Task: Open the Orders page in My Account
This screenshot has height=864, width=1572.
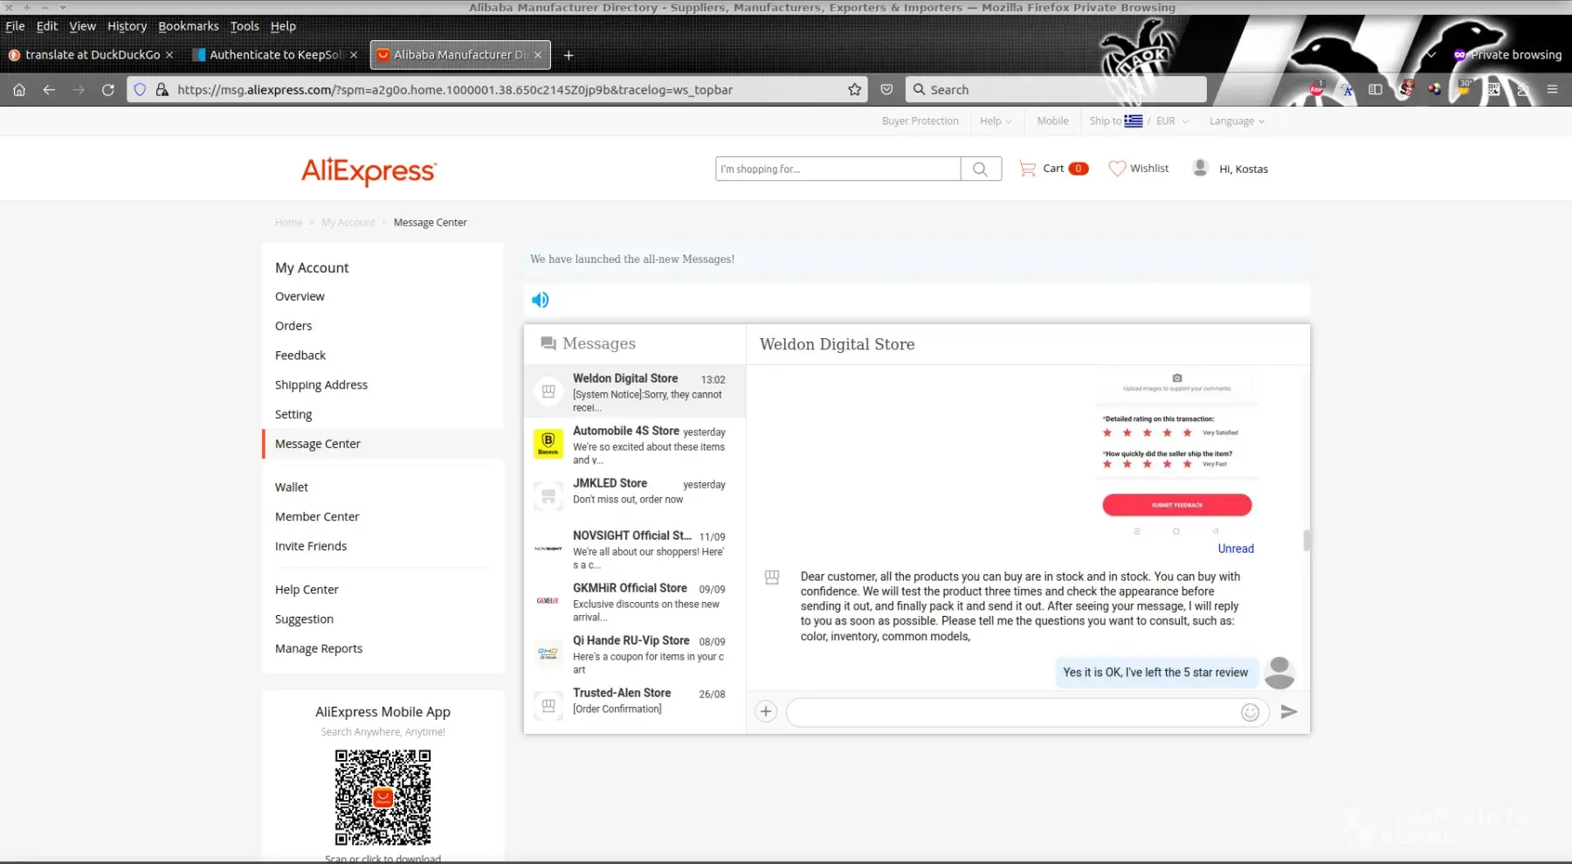Action: point(293,326)
